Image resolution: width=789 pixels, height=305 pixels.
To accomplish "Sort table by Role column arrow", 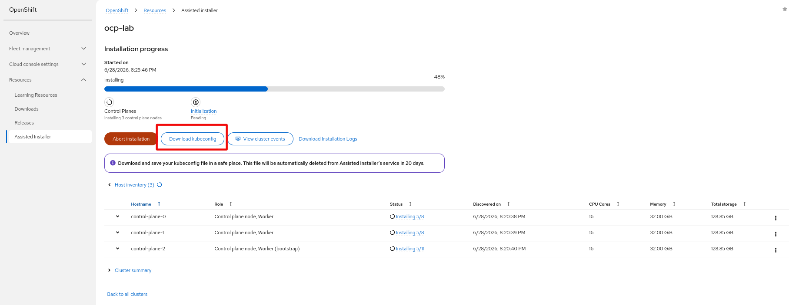I will point(231,204).
